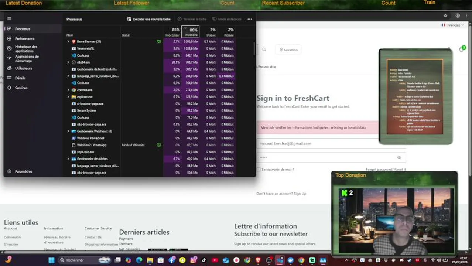Click the FreshCart search magnifier icon
The image size is (472, 266).
pyautogui.click(x=264, y=50)
